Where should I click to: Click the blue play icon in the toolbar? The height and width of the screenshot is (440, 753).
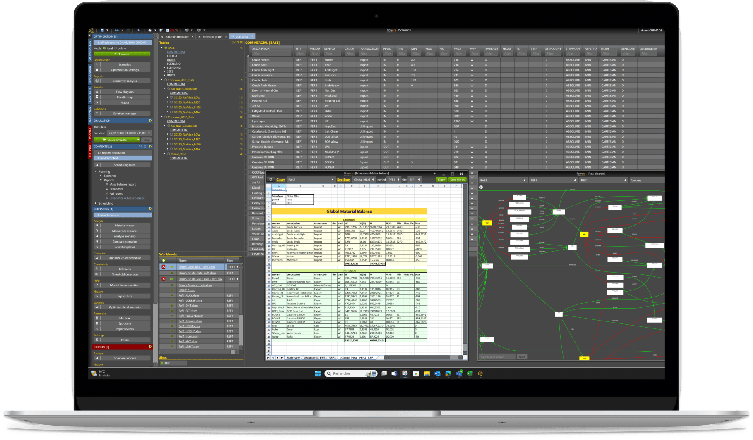139,30
